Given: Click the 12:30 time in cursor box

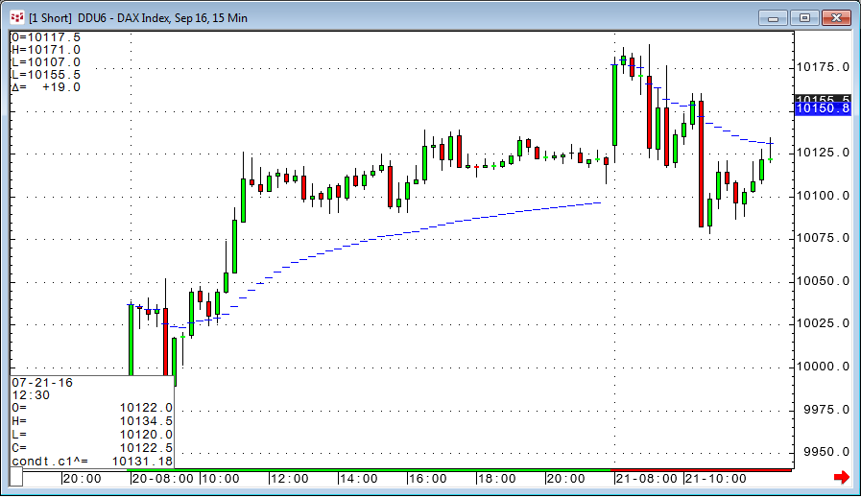Looking at the screenshot, I should [x=31, y=395].
